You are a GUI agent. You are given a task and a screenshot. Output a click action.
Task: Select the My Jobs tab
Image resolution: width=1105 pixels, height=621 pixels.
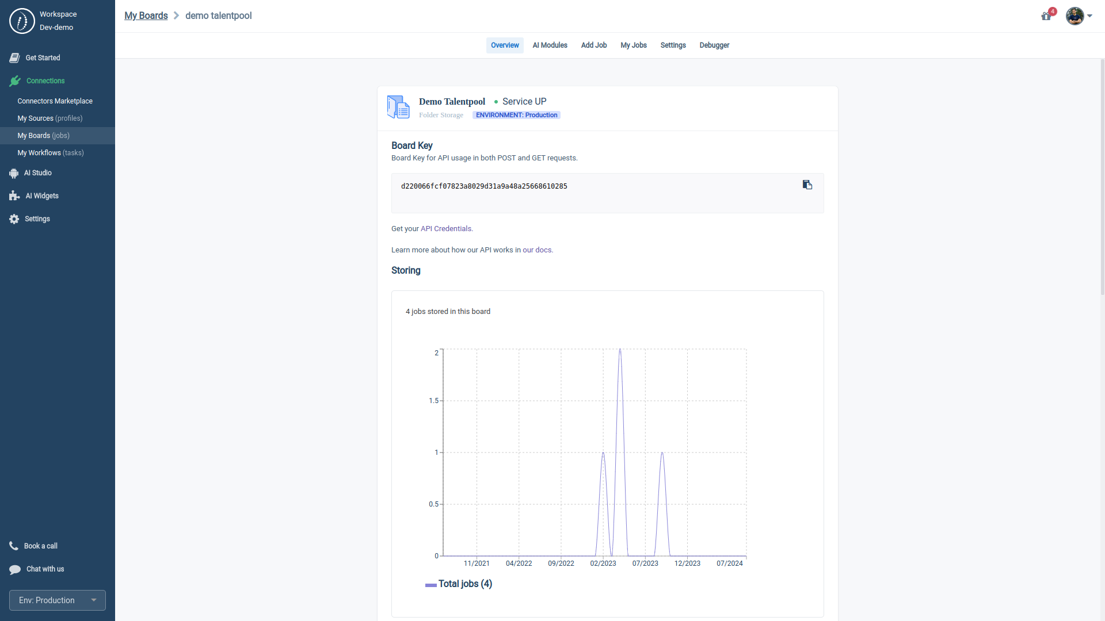(633, 45)
